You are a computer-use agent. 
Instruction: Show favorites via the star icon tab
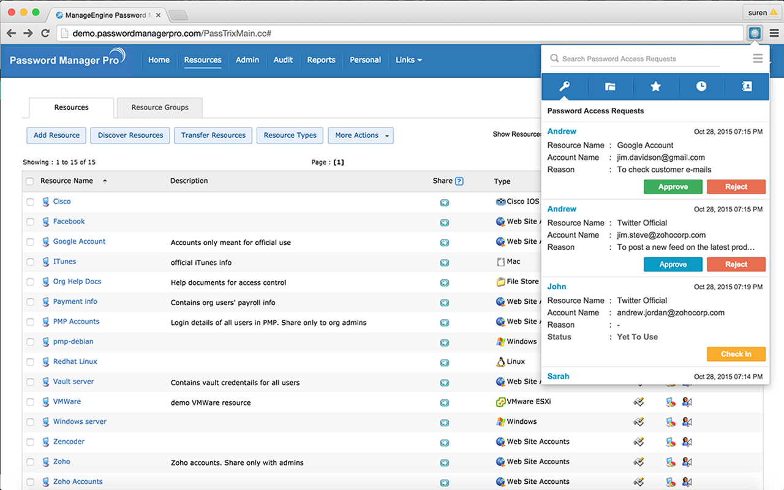(x=655, y=86)
